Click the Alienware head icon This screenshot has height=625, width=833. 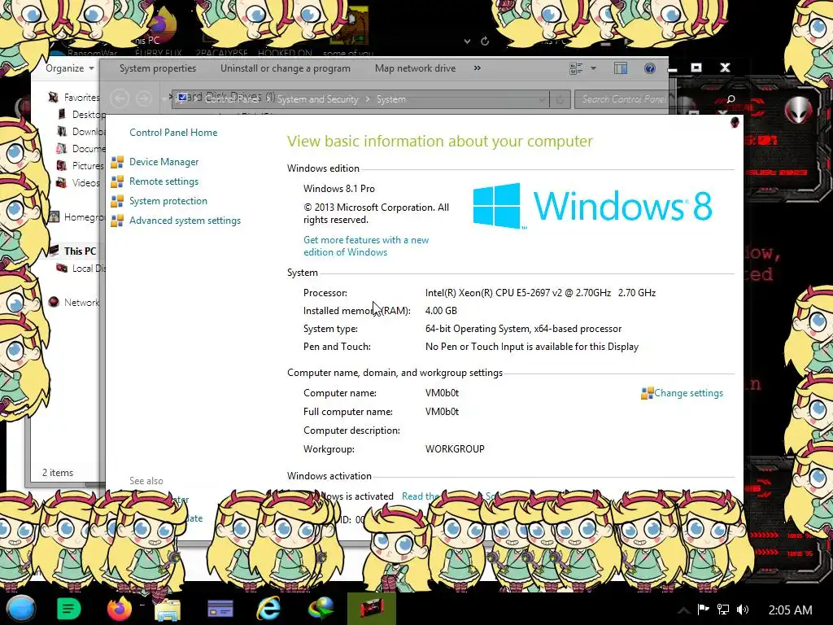click(x=799, y=110)
